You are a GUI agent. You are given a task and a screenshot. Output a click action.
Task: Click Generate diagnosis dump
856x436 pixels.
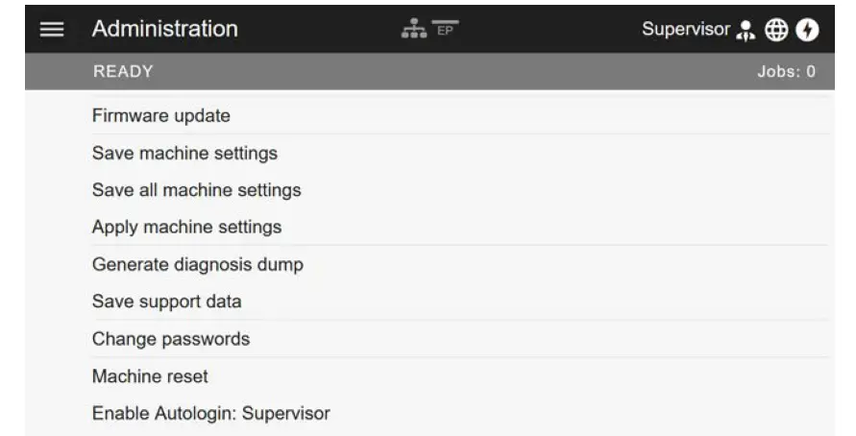click(x=197, y=264)
